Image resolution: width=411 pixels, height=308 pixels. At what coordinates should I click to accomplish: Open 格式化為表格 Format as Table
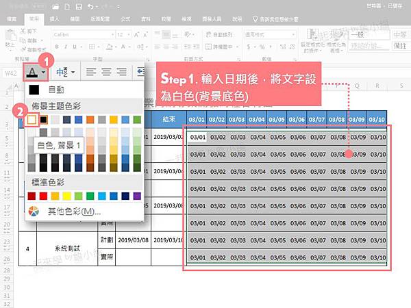click(x=336, y=40)
